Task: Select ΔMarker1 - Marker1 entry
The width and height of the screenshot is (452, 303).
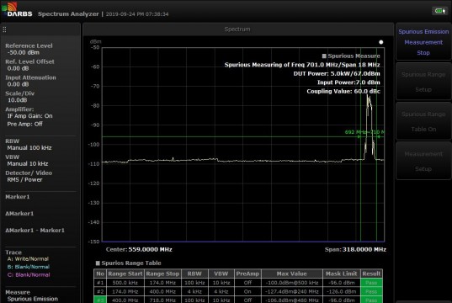Action: [x=35, y=230]
